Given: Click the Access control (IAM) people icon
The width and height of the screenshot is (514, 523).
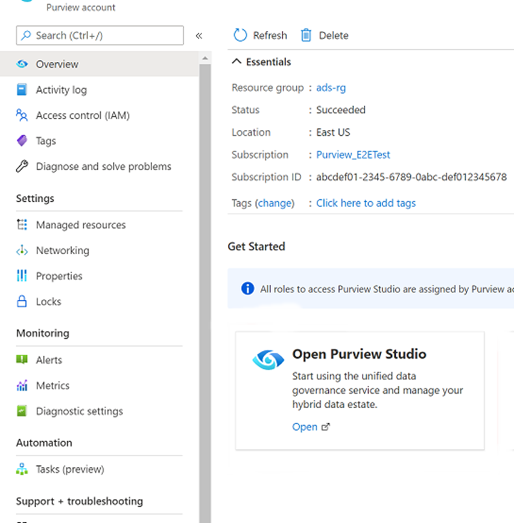Looking at the screenshot, I should [x=22, y=115].
